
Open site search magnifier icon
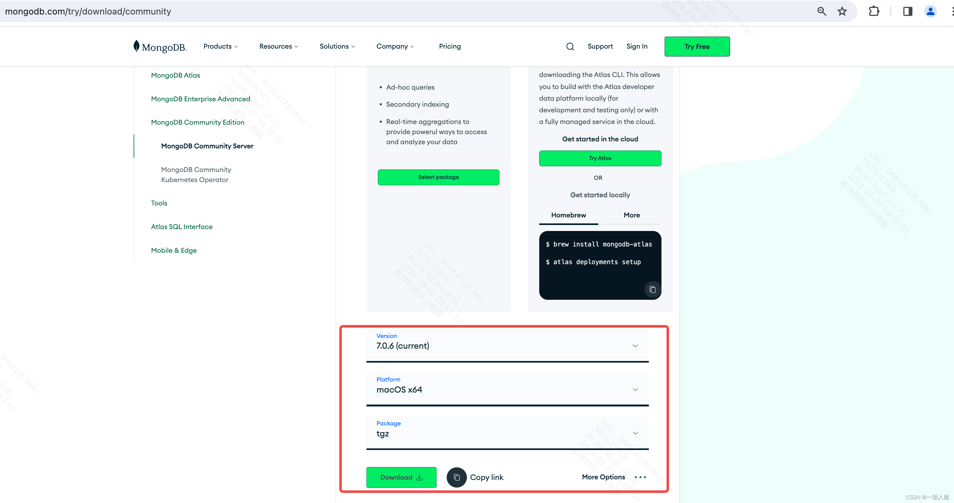[x=570, y=47]
